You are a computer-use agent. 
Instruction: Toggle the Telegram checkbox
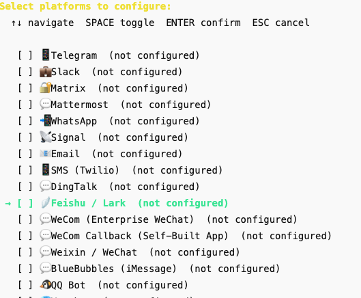click(25, 55)
